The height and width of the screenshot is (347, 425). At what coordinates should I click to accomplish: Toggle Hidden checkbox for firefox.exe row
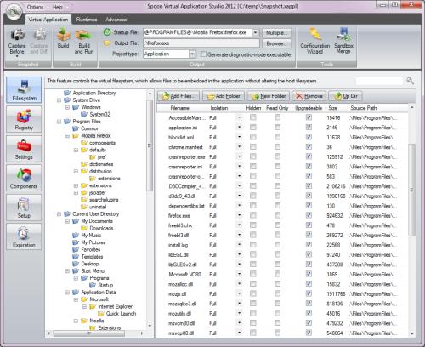point(253,215)
